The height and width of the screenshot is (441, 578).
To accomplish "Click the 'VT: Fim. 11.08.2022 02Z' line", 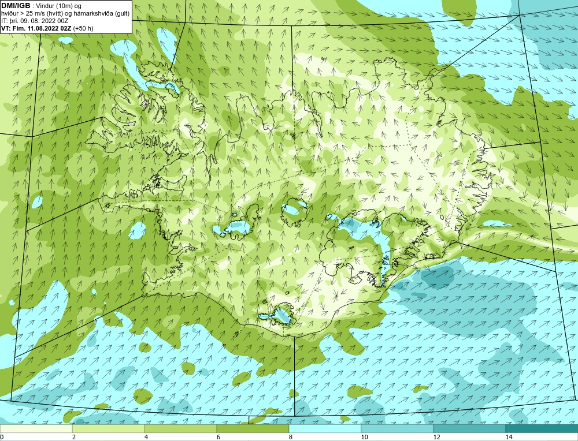I will (36, 28).
